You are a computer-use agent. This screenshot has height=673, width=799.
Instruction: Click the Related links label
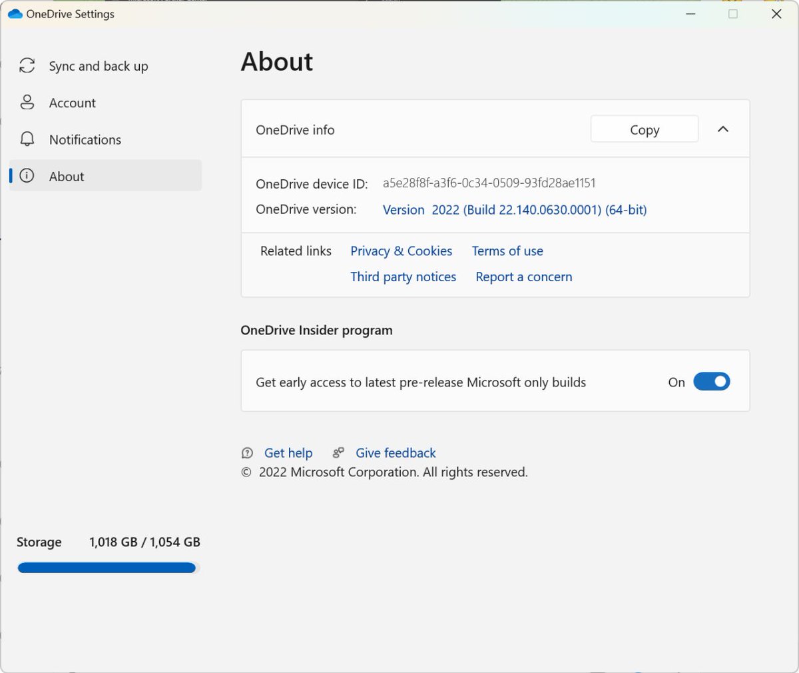(296, 251)
